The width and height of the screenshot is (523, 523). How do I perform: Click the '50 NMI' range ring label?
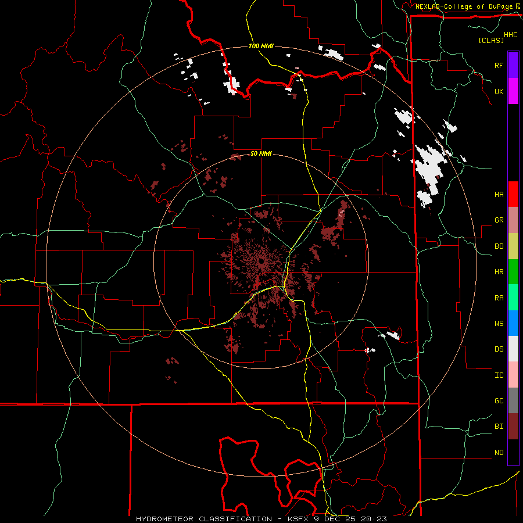[261, 153]
